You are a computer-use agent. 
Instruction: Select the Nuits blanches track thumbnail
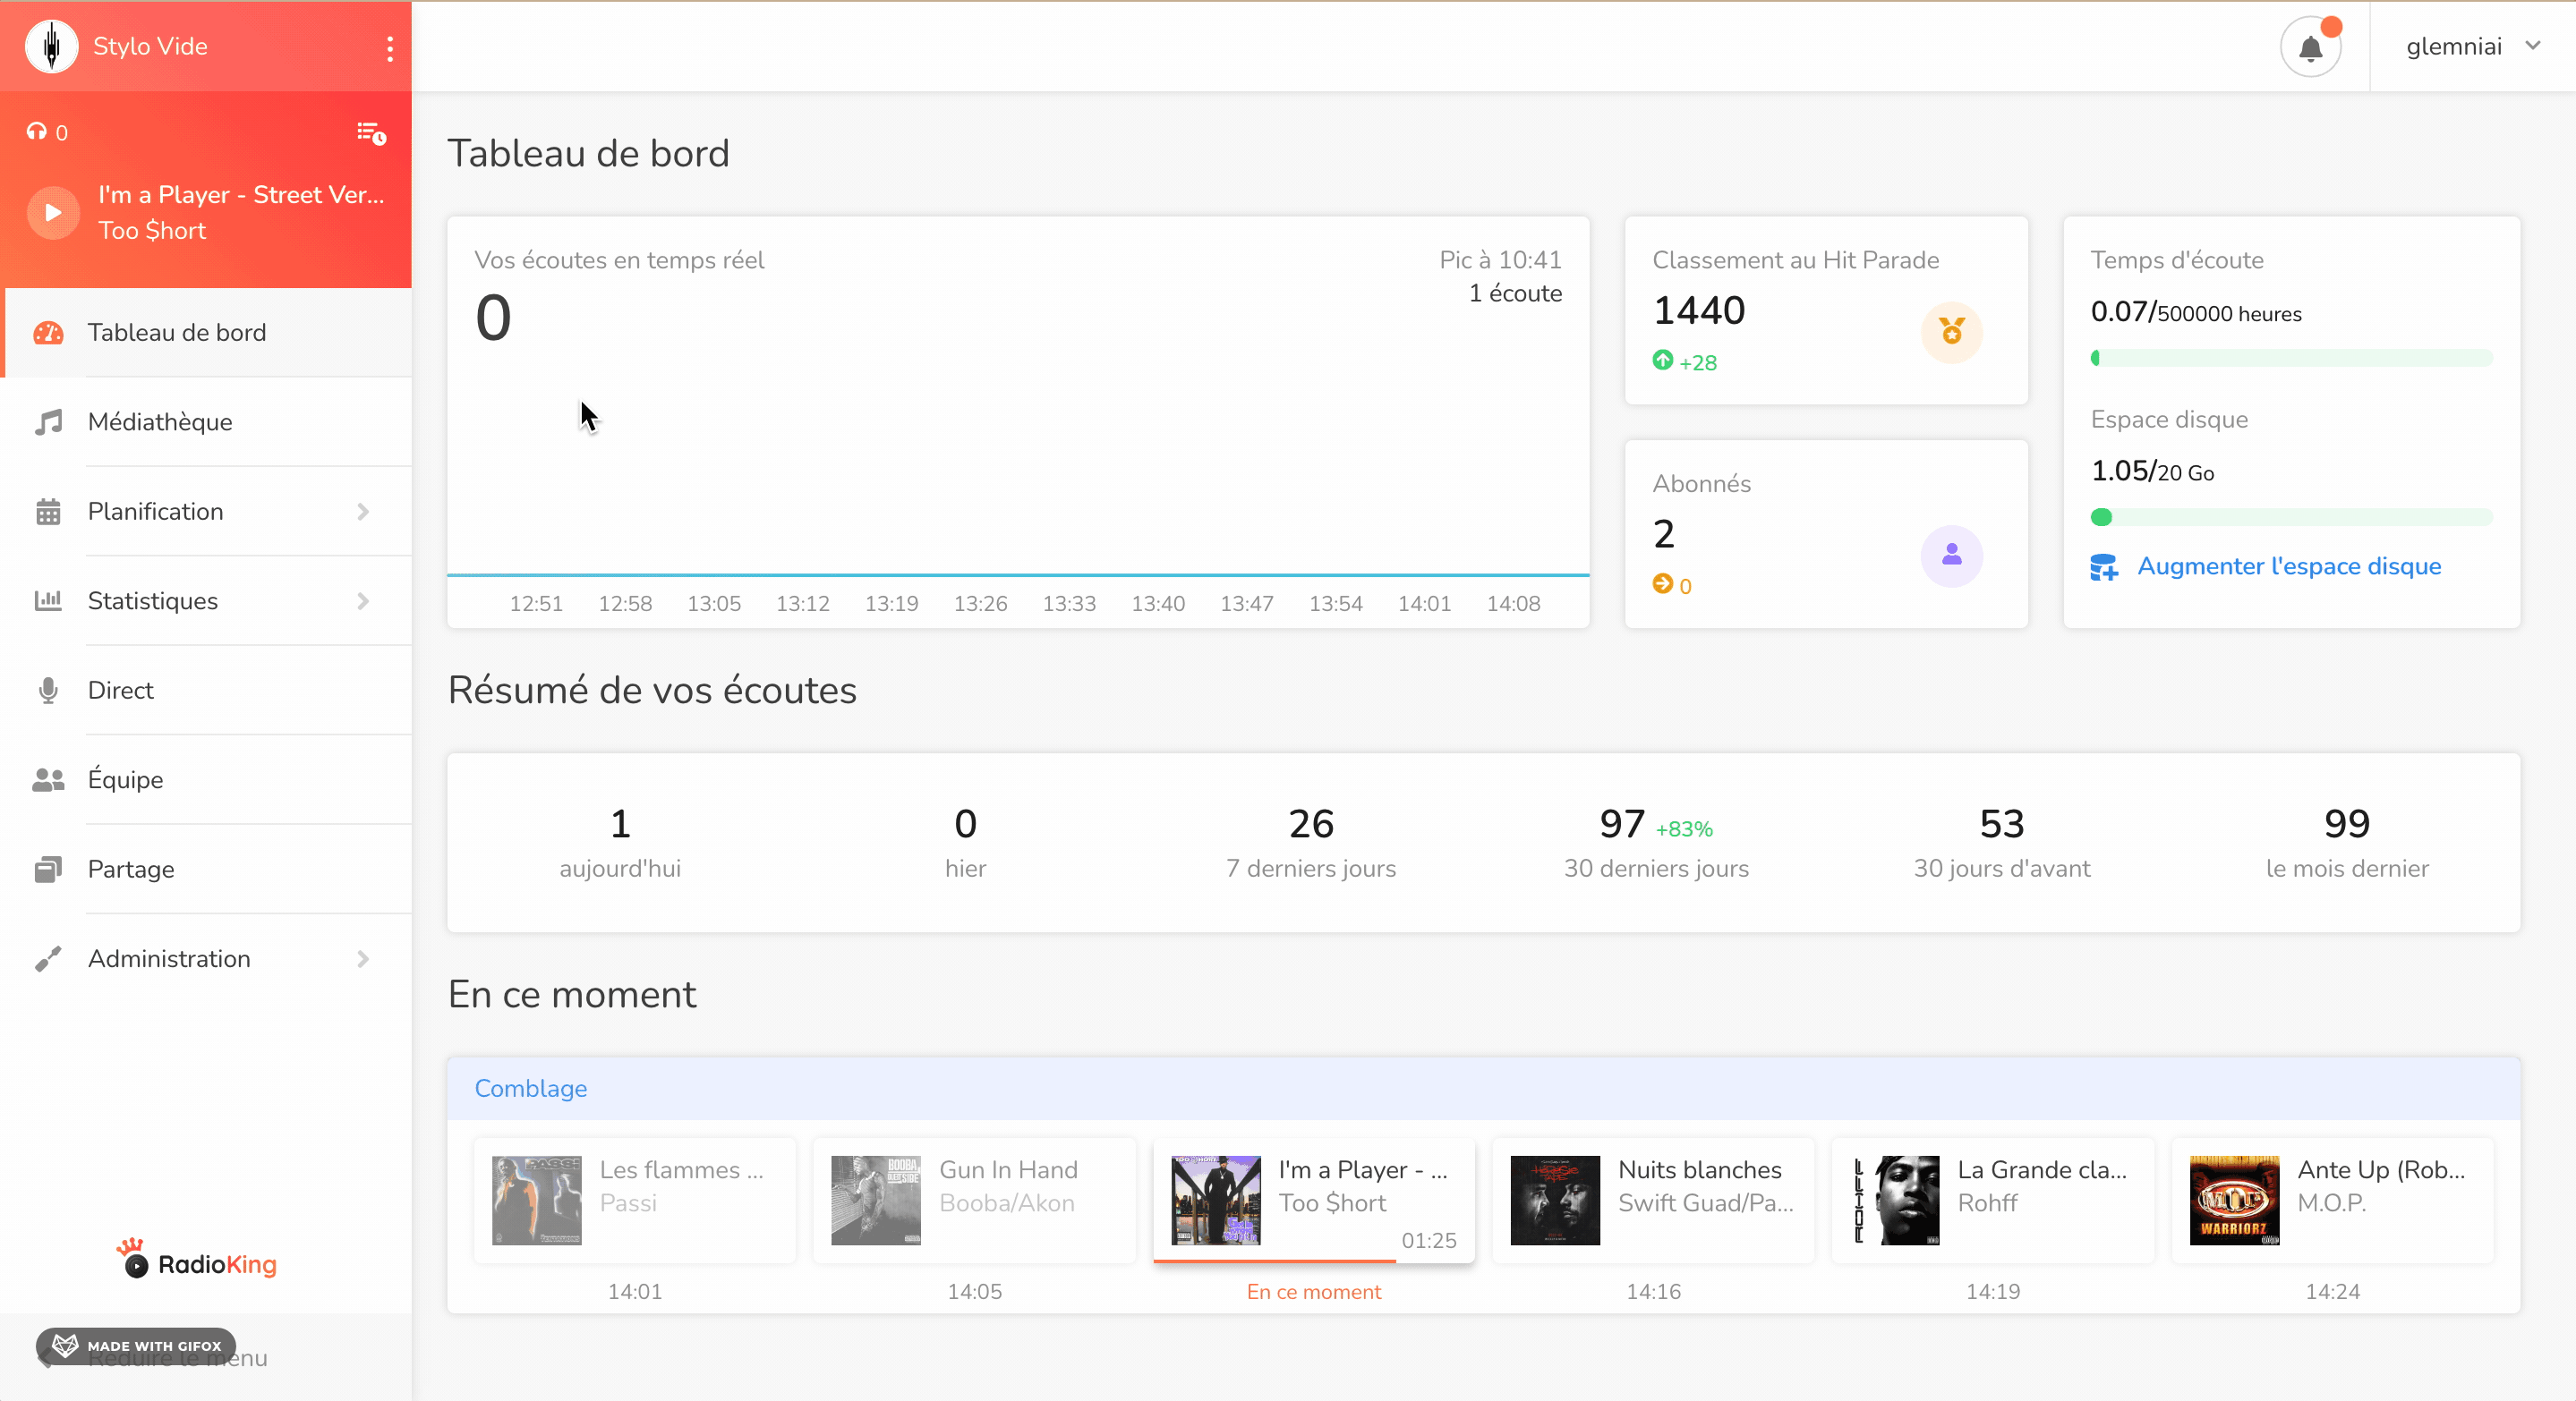[x=1554, y=1200]
